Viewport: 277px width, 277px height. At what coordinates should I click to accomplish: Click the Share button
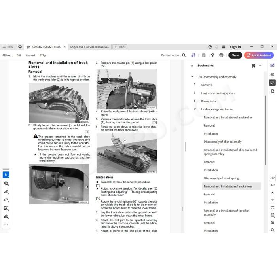[235, 55]
